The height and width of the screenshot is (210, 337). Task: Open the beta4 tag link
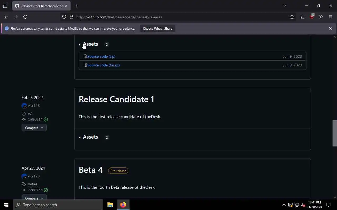(x=32, y=184)
